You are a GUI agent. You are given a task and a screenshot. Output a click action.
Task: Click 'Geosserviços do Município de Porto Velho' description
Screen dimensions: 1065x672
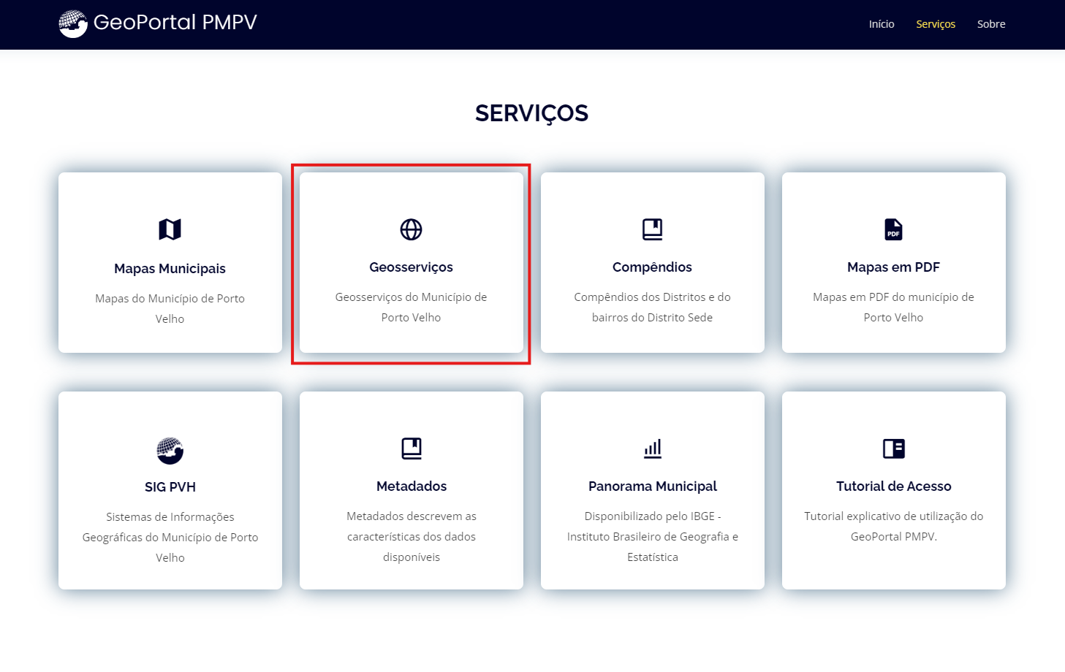tap(411, 307)
